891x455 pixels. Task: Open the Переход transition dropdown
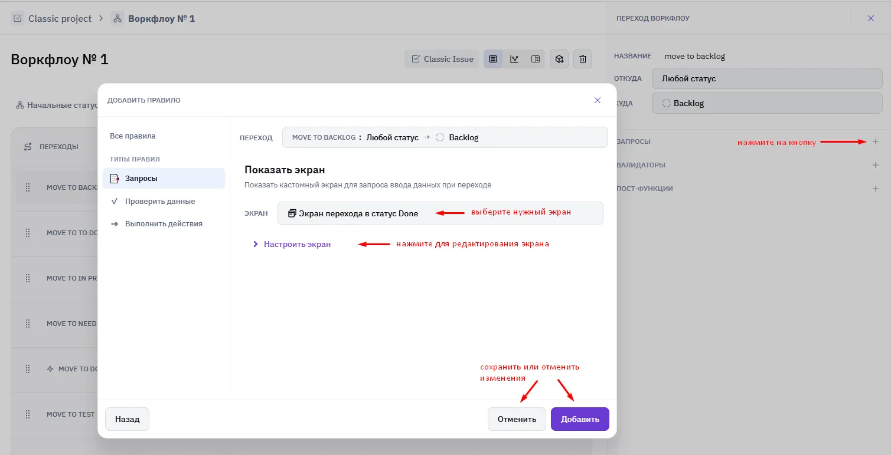(445, 137)
